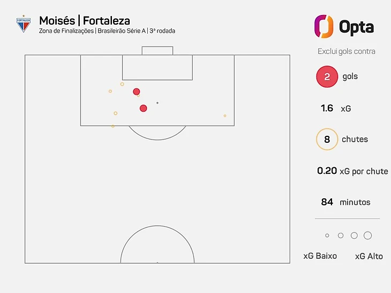Click the lone shot marker on the box's right side

click(225, 115)
